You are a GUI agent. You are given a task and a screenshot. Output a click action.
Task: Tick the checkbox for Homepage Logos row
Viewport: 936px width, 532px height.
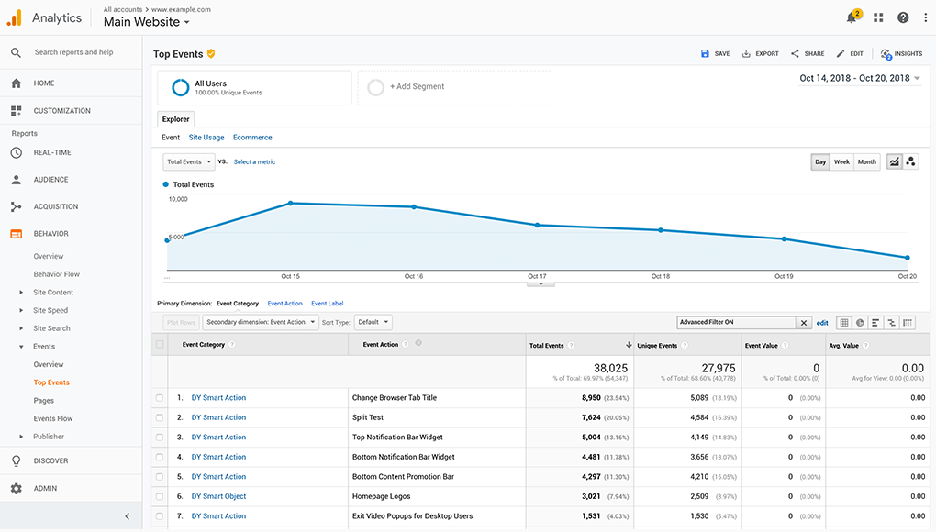pyautogui.click(x=160, y=496)
